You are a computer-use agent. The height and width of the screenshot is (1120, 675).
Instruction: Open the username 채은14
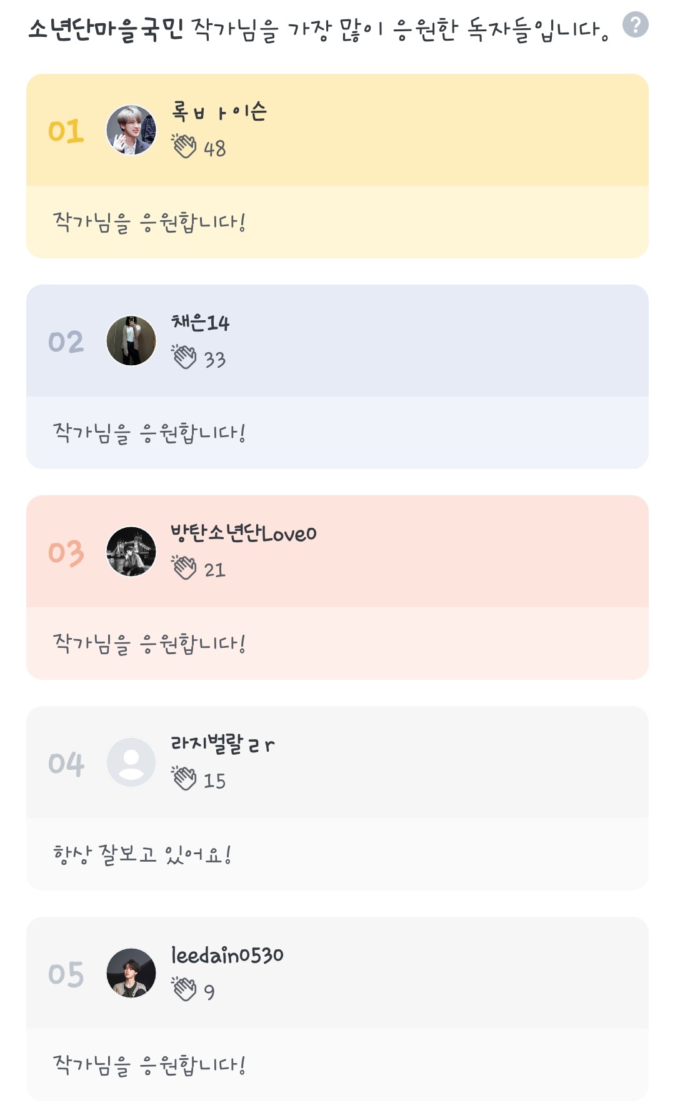pyautogui.click(x=201, y=323)
